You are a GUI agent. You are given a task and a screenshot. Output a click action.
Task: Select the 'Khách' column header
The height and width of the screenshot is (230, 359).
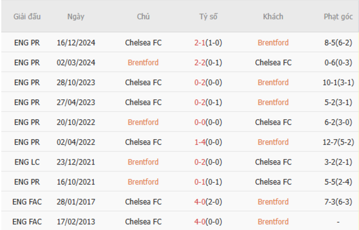(273, 17)
